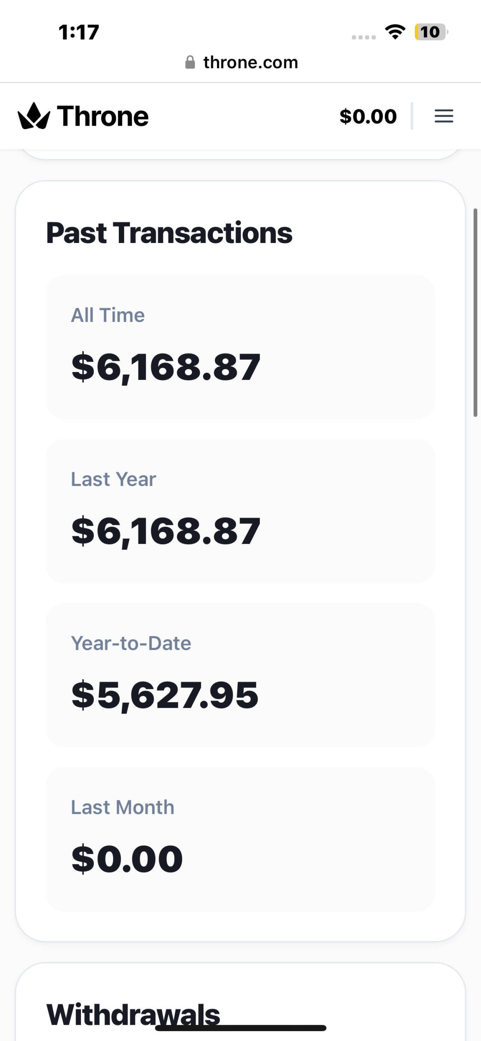481x1041 pixels.
Task: Select the All Time label
Action: (108, 315)
